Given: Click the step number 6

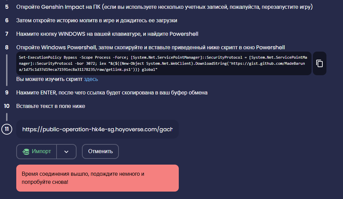Looking at the screenshot, I should (7, 20).
